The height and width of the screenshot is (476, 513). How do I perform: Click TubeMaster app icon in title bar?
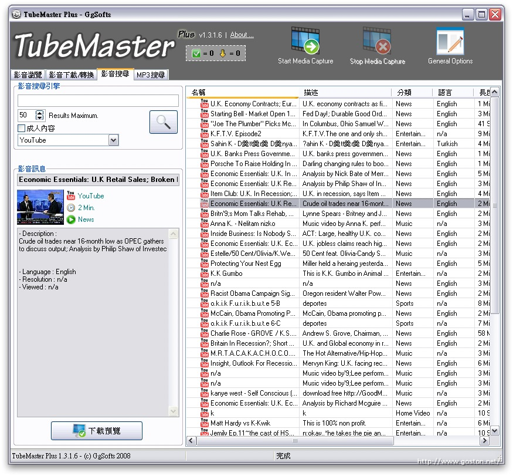pos(16,15)
